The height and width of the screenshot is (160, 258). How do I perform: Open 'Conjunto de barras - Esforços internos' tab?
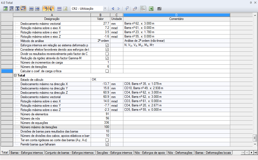[x=69, y=153]
